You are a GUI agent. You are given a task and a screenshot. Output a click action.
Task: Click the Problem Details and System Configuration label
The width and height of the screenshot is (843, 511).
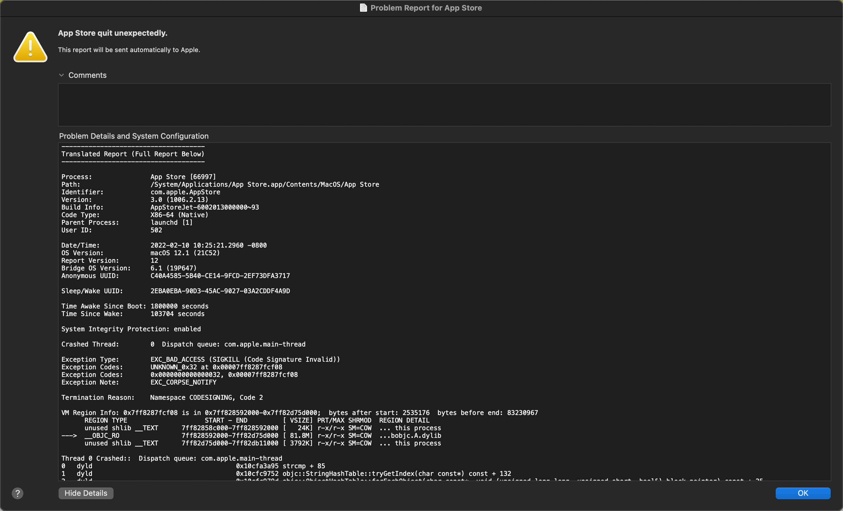click(134, 136)
